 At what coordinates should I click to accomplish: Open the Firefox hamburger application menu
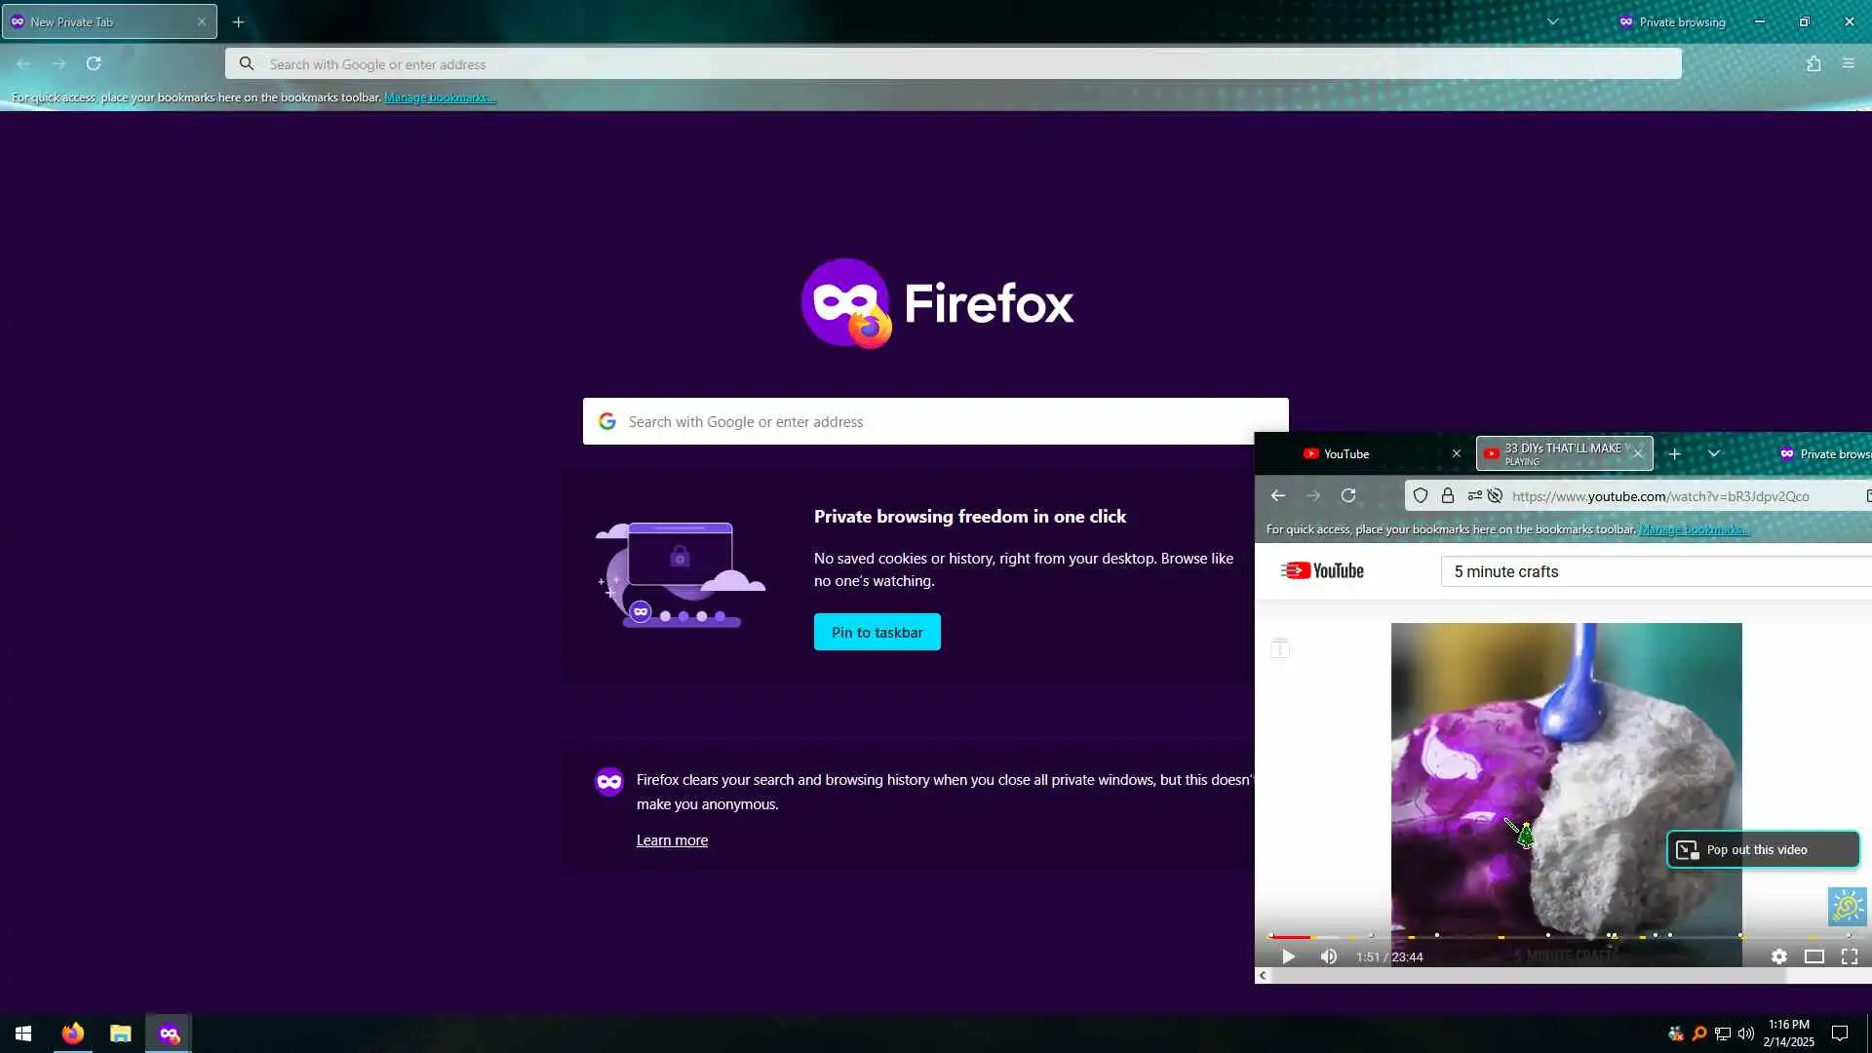(1848, 63)
